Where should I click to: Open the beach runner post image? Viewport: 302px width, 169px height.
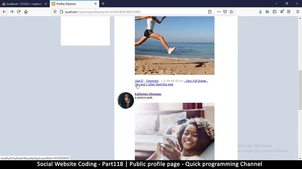(x=175, y=46)
